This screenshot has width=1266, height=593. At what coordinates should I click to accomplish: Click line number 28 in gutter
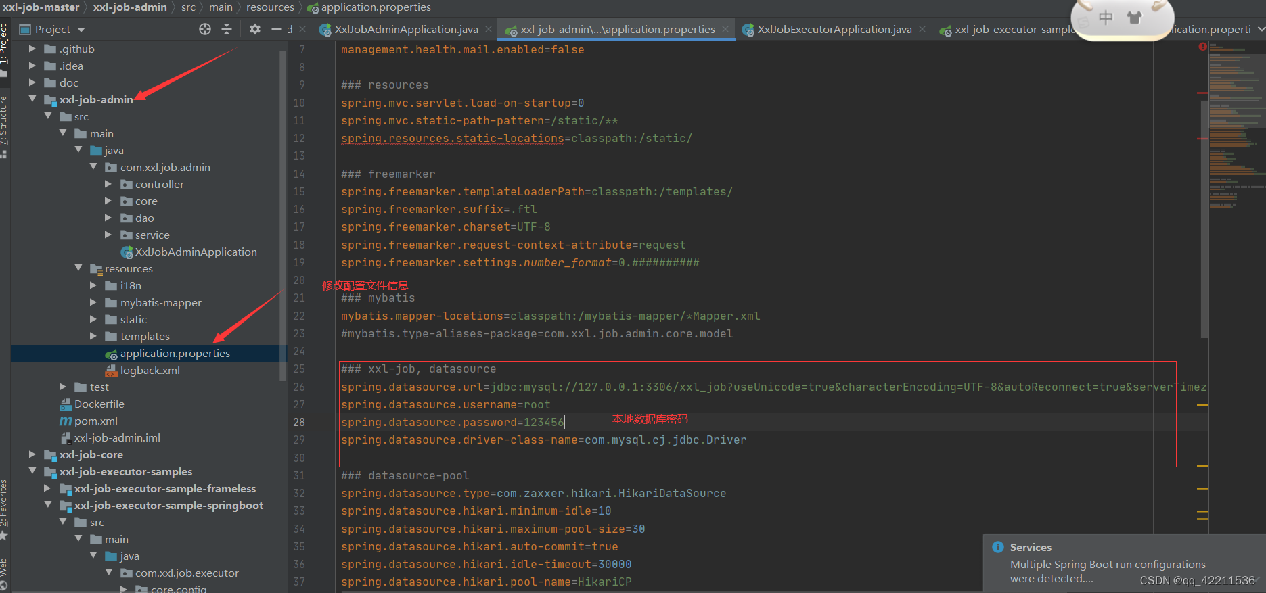(298, 422)
